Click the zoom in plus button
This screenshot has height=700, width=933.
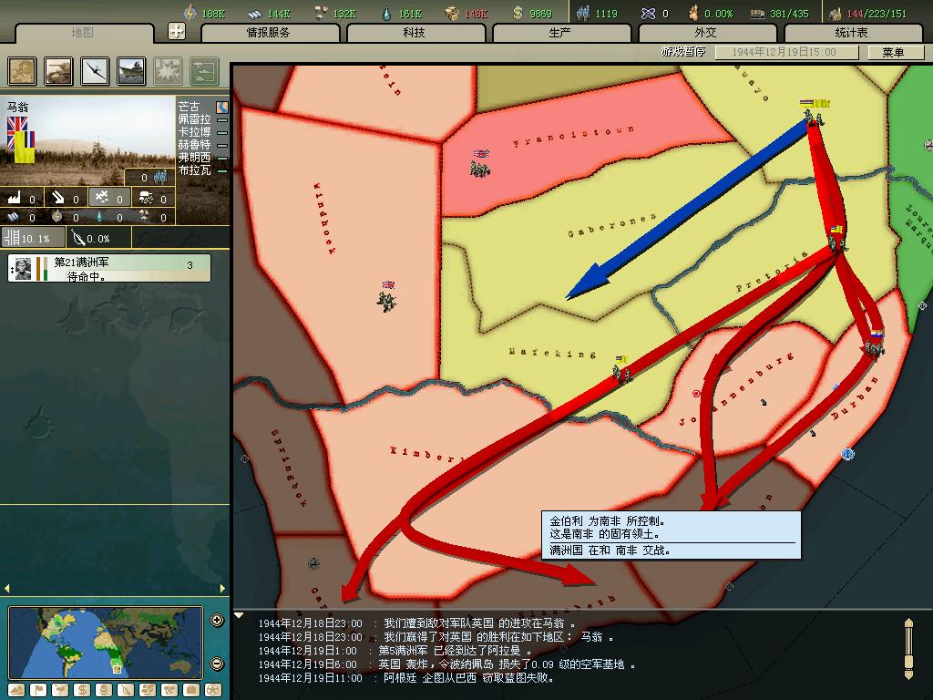[x=217, y=621]
